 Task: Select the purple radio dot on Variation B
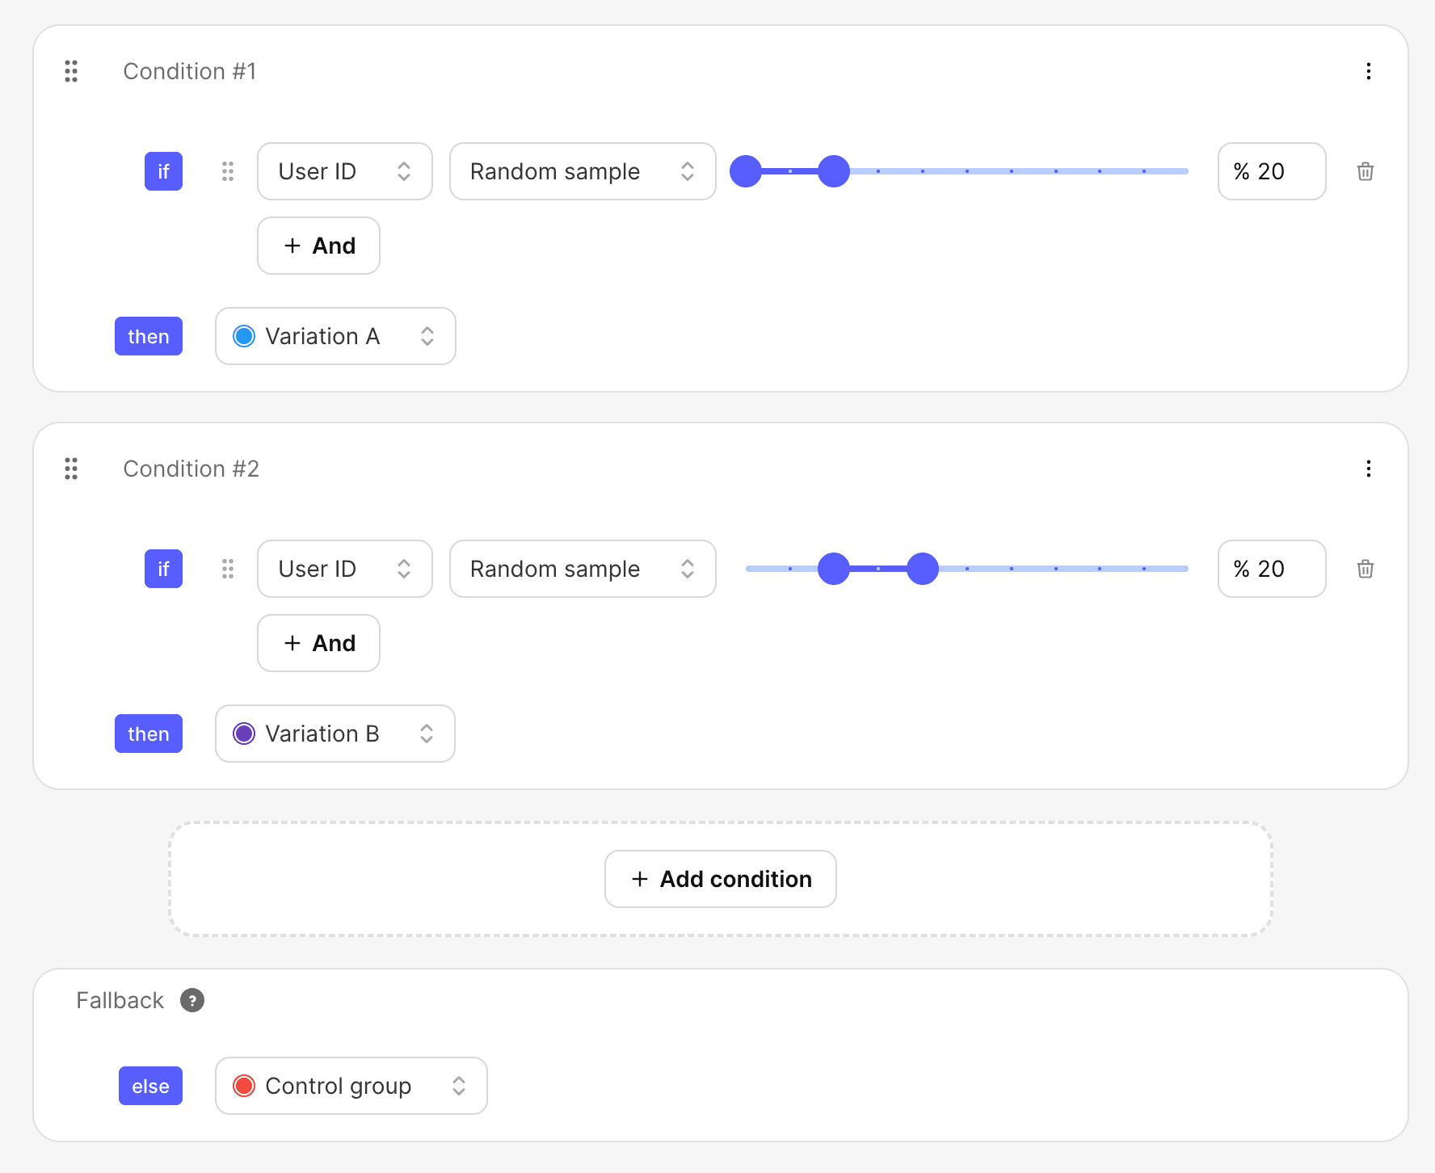[x=244, y=734]
